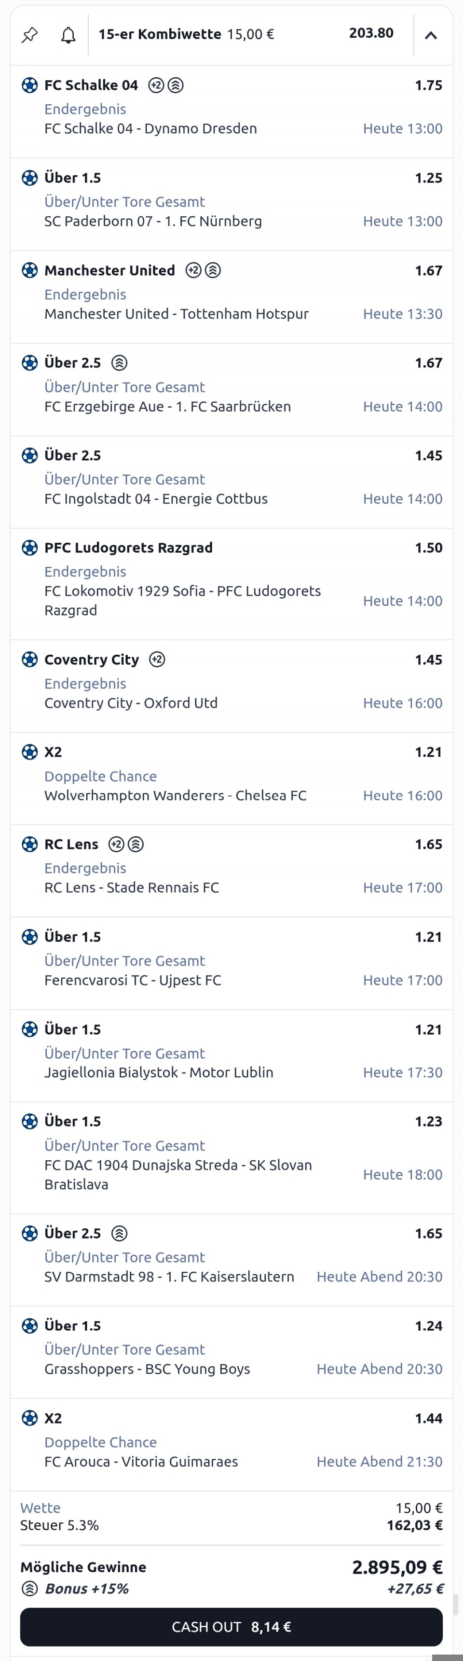Open the SC Paderborn 07 - 1. FC Nürnberg match

coord(153,221)
